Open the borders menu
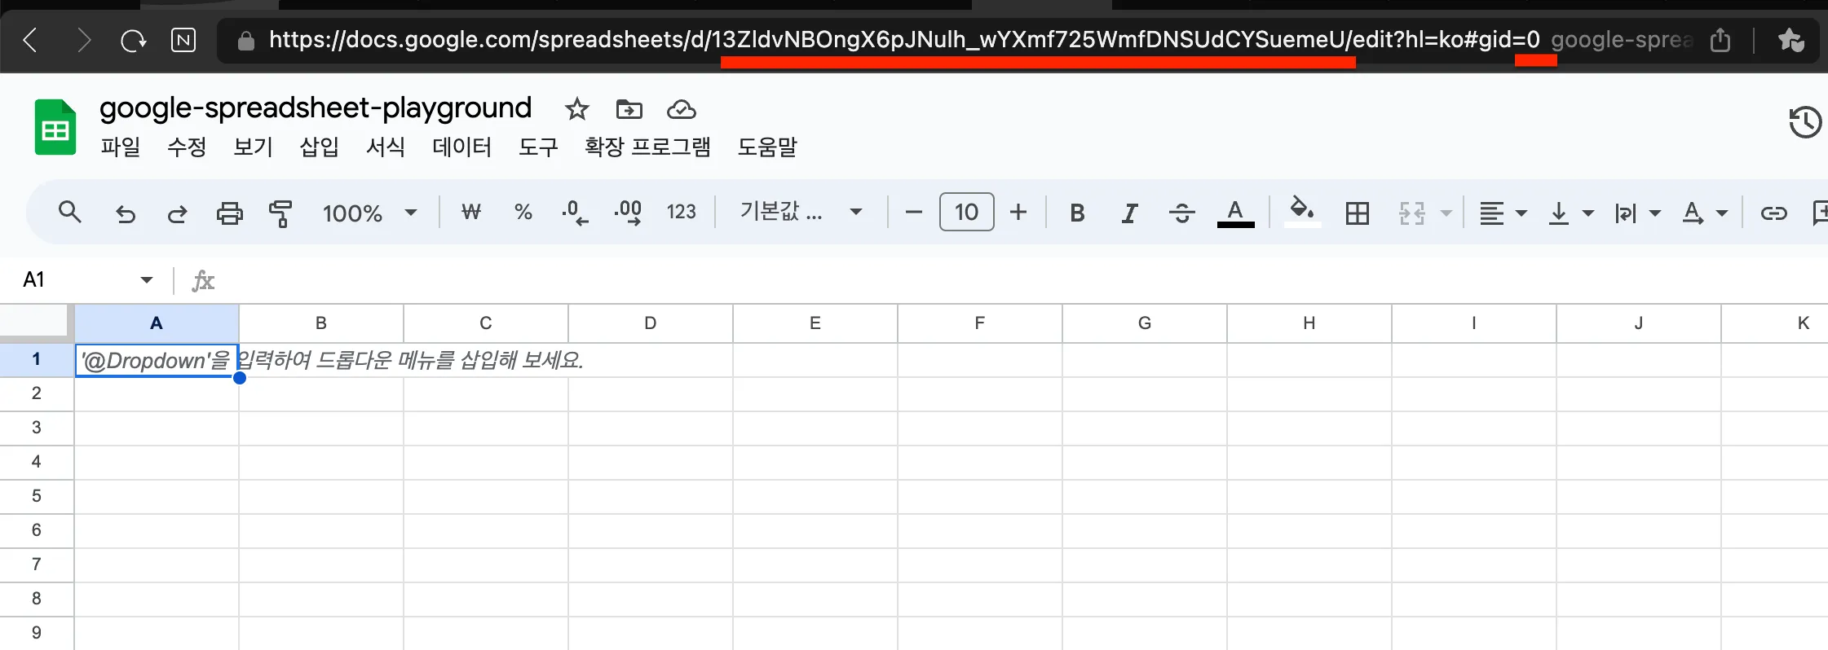This screenshot has height=650, width=1828. click(1358, 213)
